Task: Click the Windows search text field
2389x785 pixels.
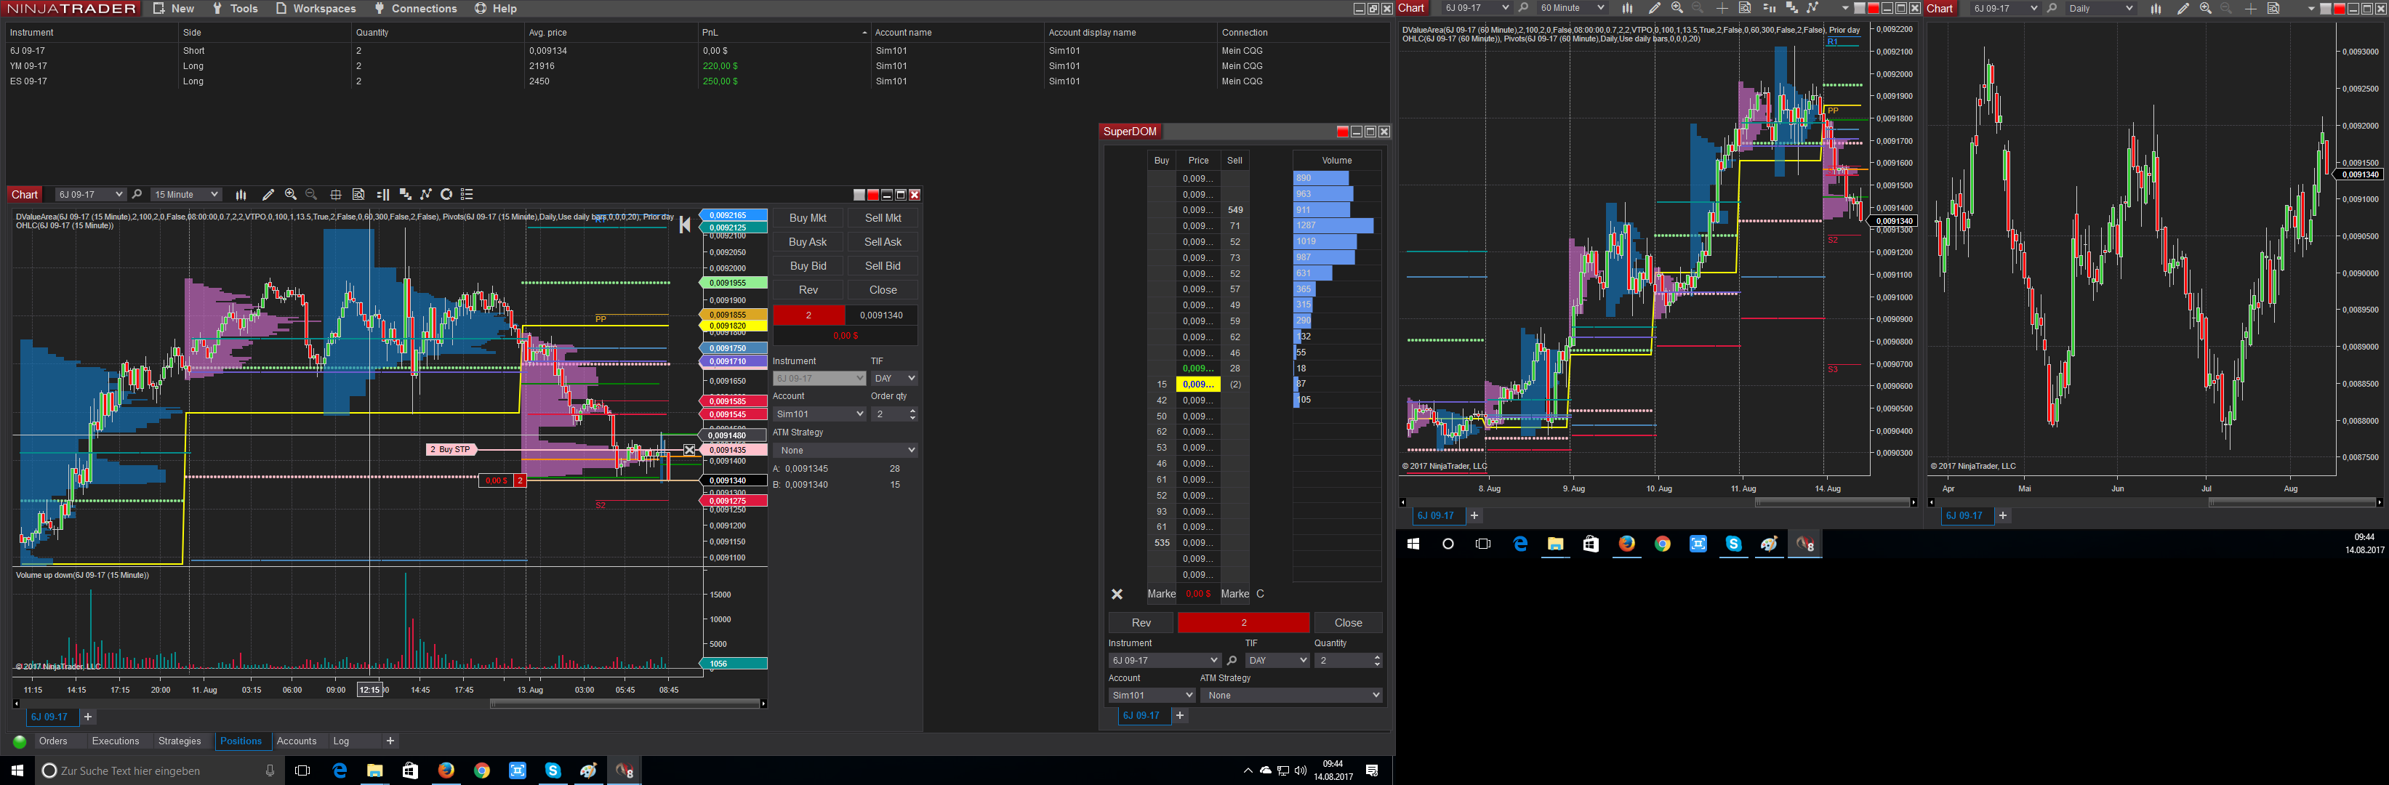Action: [x=158, y=771]
